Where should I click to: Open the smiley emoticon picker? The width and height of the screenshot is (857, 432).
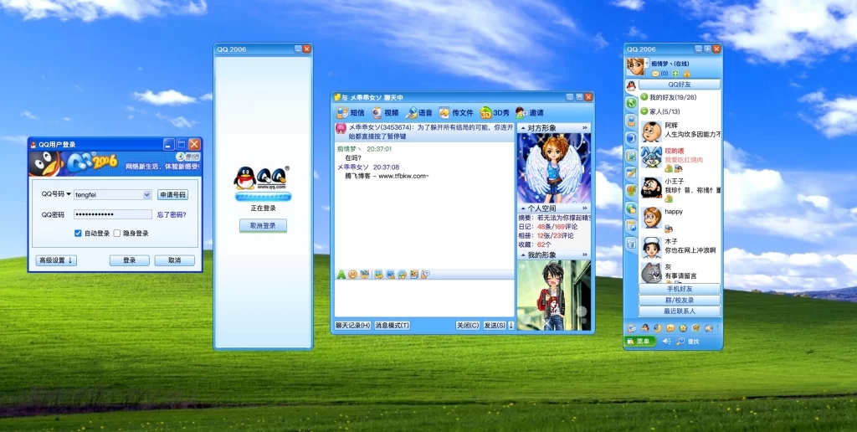point(352,275)
